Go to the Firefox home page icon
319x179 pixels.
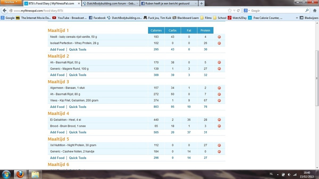[x=315, y=11]
